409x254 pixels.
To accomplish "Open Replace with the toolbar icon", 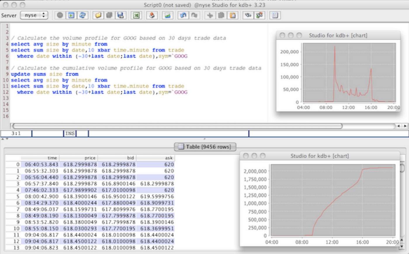I will click(259, 15).
